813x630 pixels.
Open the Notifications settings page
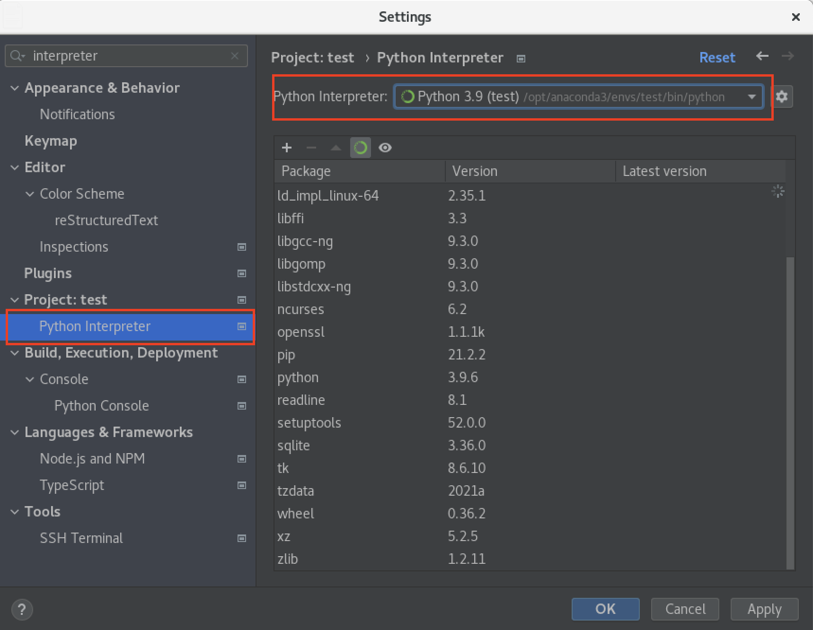click(77, 114)
